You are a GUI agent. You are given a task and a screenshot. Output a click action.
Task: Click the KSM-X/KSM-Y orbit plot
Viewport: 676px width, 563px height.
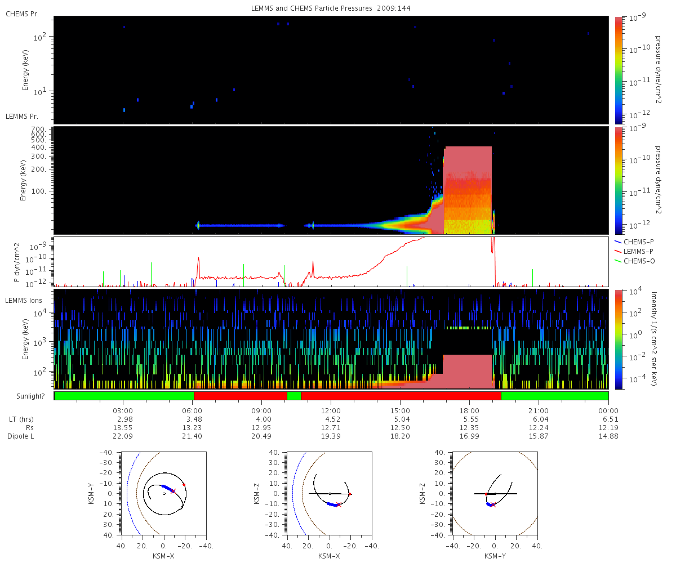point(164,493)
